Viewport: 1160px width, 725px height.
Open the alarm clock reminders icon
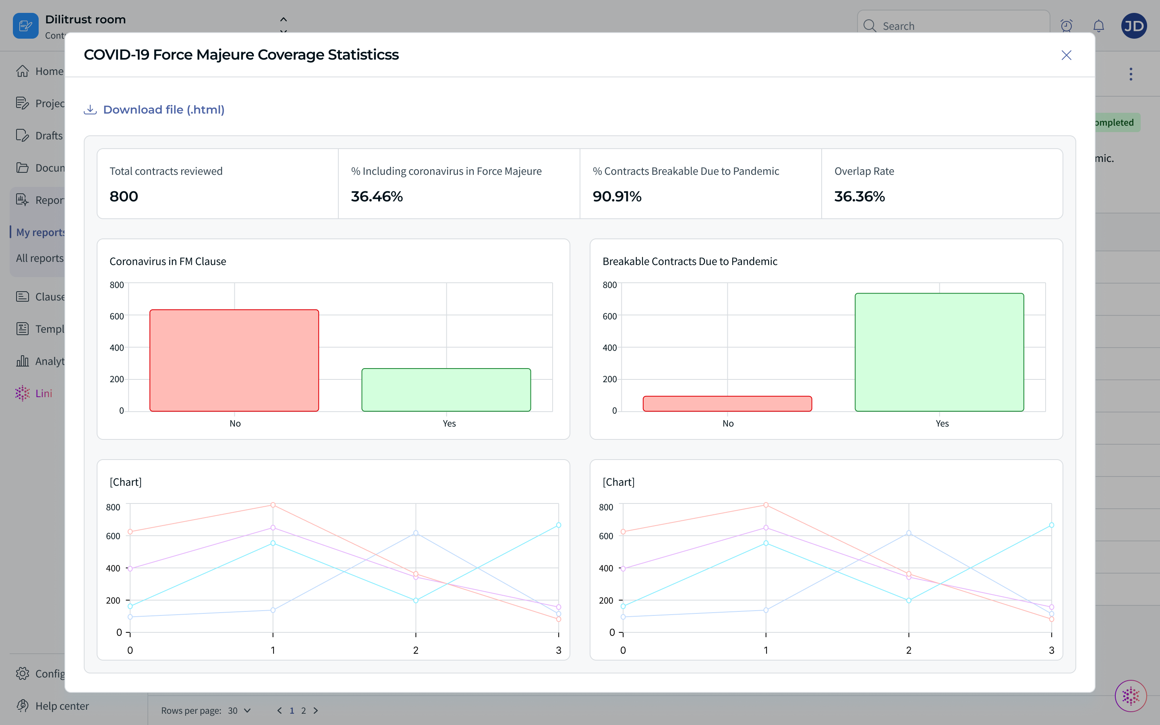click(x=1066, y=26)
